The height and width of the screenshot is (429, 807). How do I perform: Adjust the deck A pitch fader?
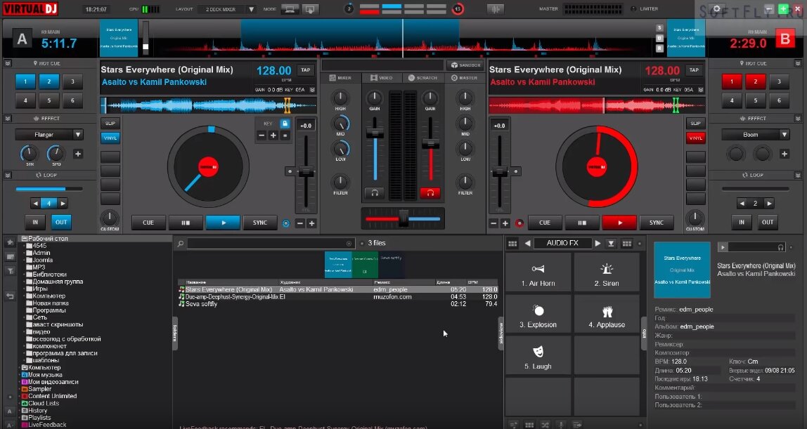(306, 173)
